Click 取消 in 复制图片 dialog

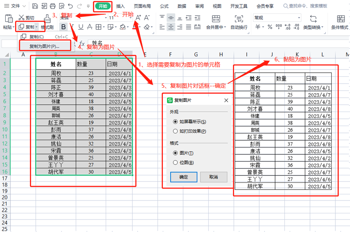213,177
